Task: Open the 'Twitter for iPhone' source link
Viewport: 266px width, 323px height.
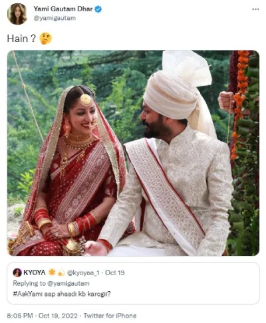Action: pyautogui.click(x=110, y=316)
